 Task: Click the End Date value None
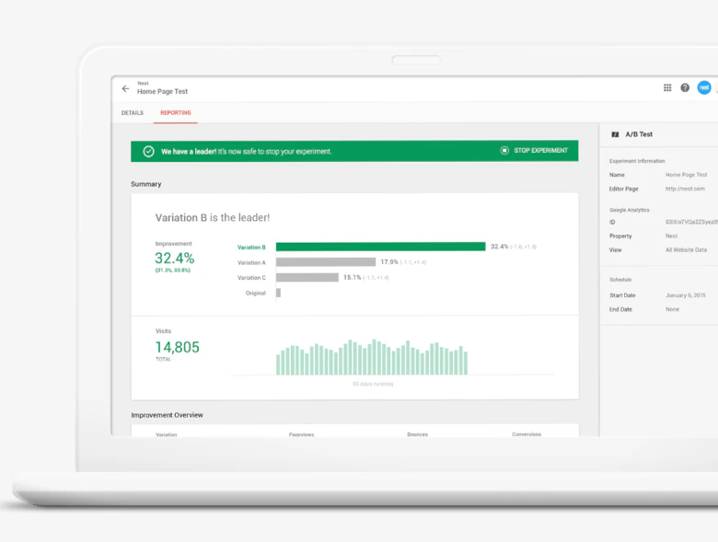[672, 309]
